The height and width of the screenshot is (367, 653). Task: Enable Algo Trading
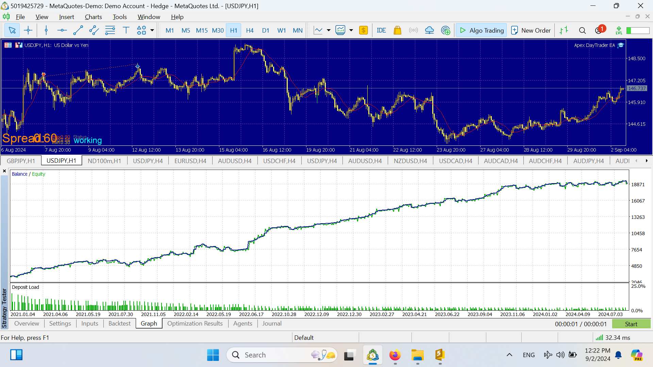point(481,30)
